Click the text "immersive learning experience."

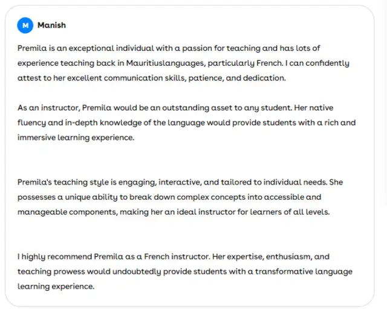[x=76, y=138]
